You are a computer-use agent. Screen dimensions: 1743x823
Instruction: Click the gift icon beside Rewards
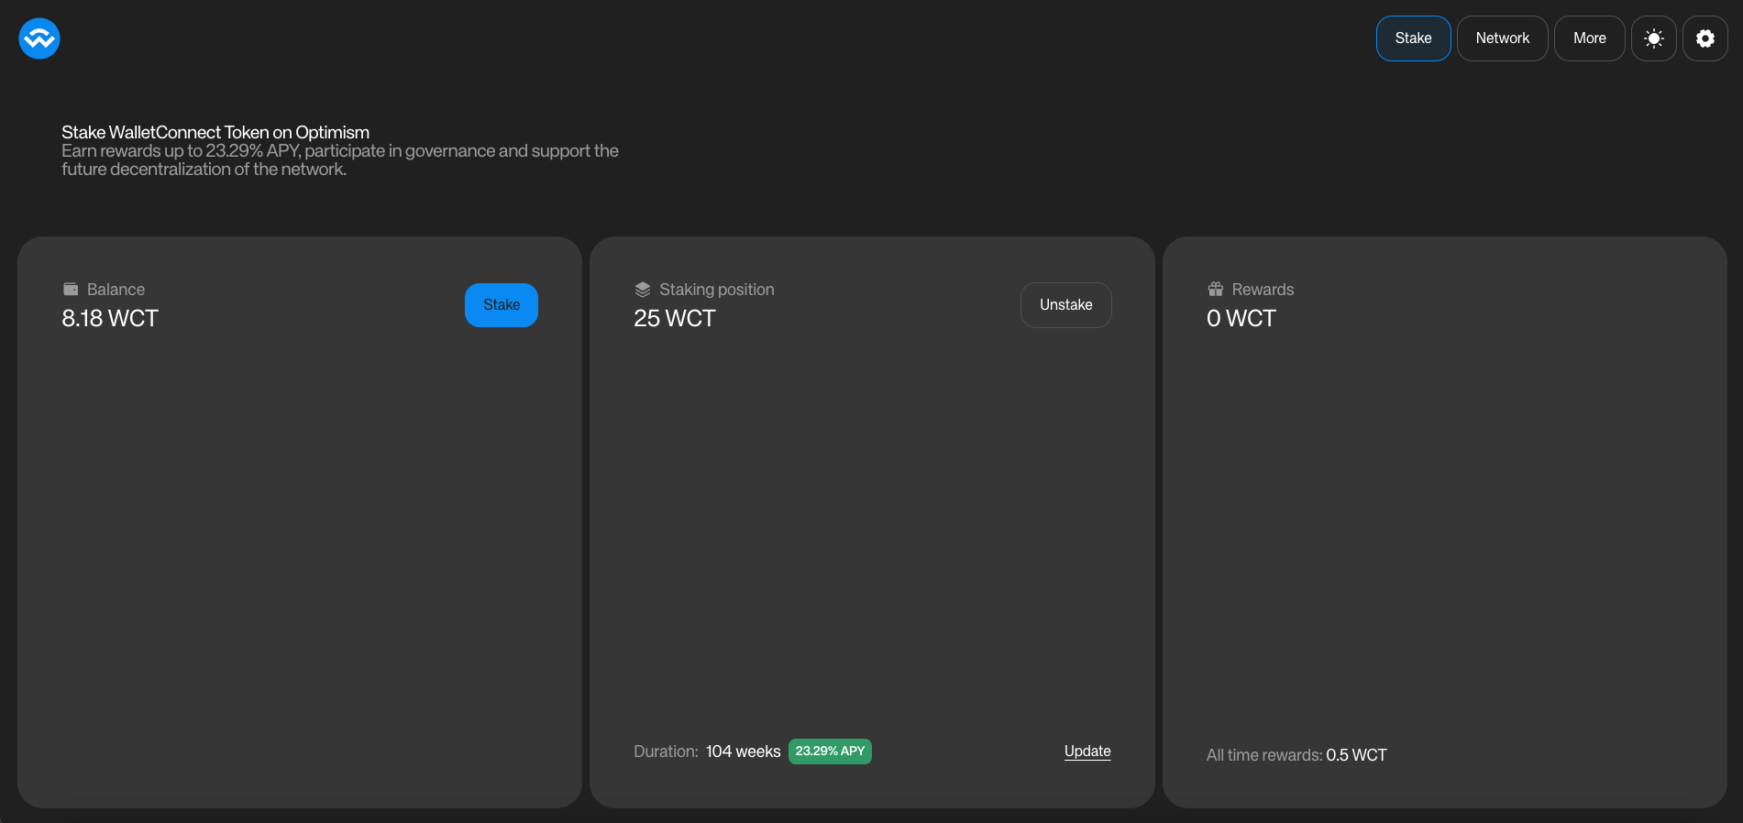click(1216, 290)
